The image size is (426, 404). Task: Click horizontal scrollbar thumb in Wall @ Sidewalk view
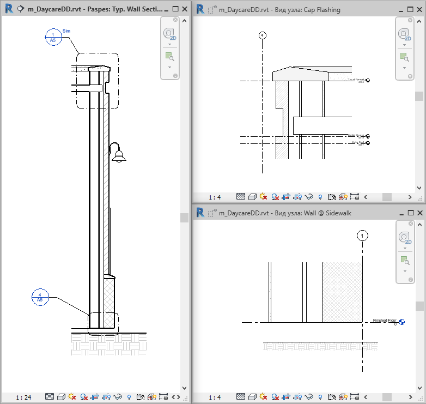point(387,397)
